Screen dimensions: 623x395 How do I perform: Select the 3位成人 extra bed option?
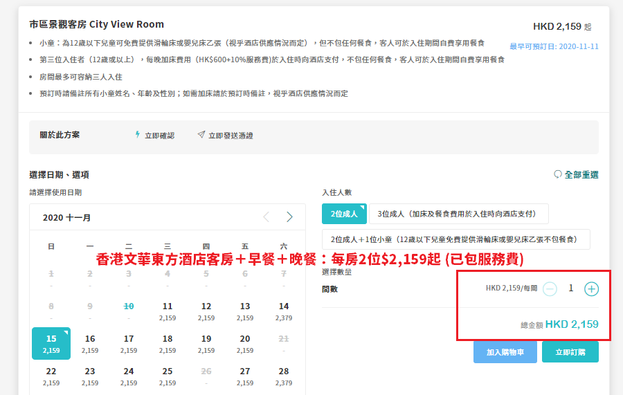[x=458, y=214]
